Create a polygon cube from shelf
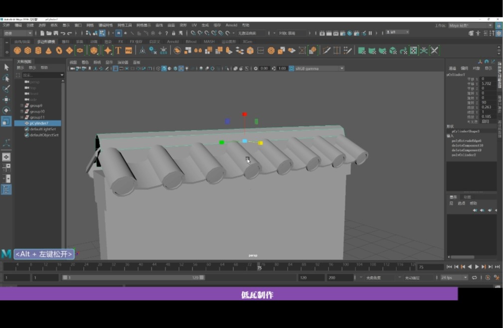This screenshot has height=328, width=503. click(x=28, y=50)
